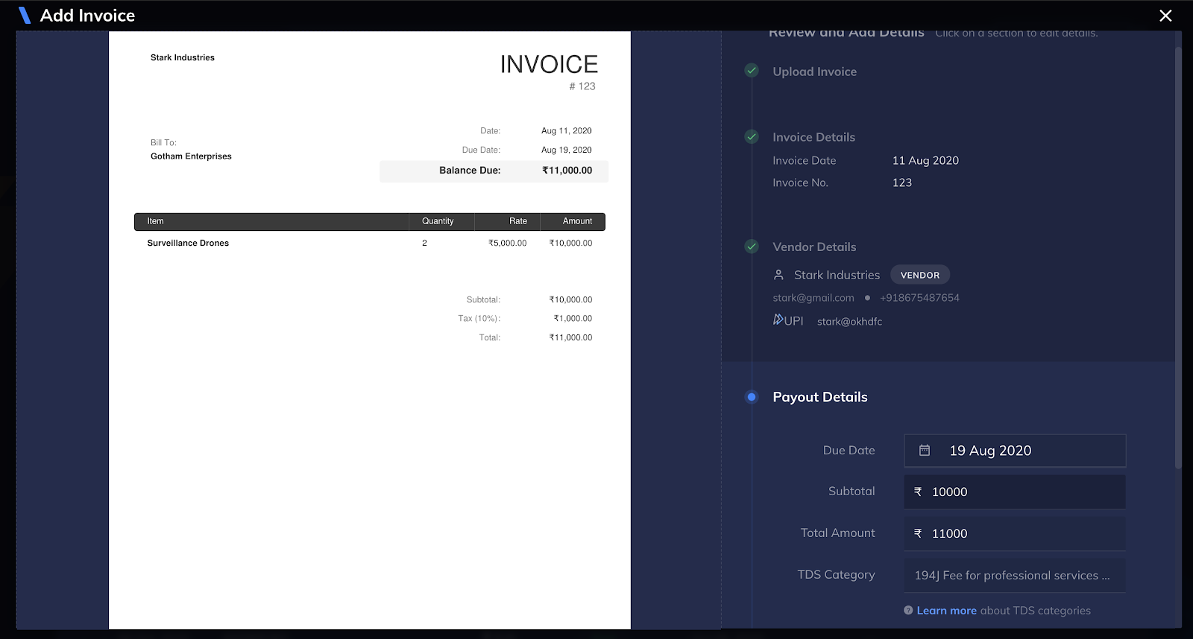Follow the Learn more link about TDS categories
Screen dimensions: 1193x639
[946, 610]
